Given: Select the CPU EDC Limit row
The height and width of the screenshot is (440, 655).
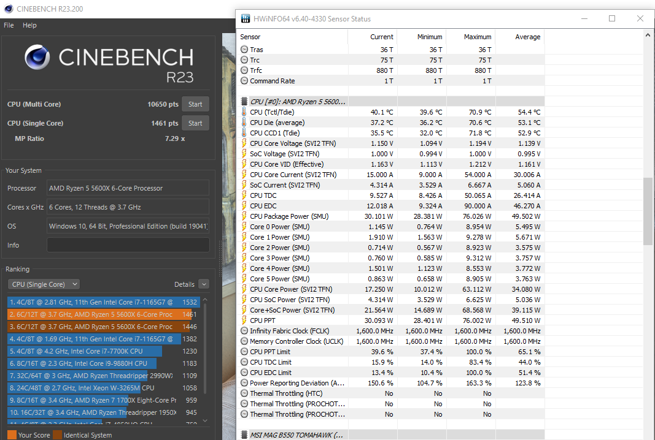Looking at the screenshot, I should [390, 373].
